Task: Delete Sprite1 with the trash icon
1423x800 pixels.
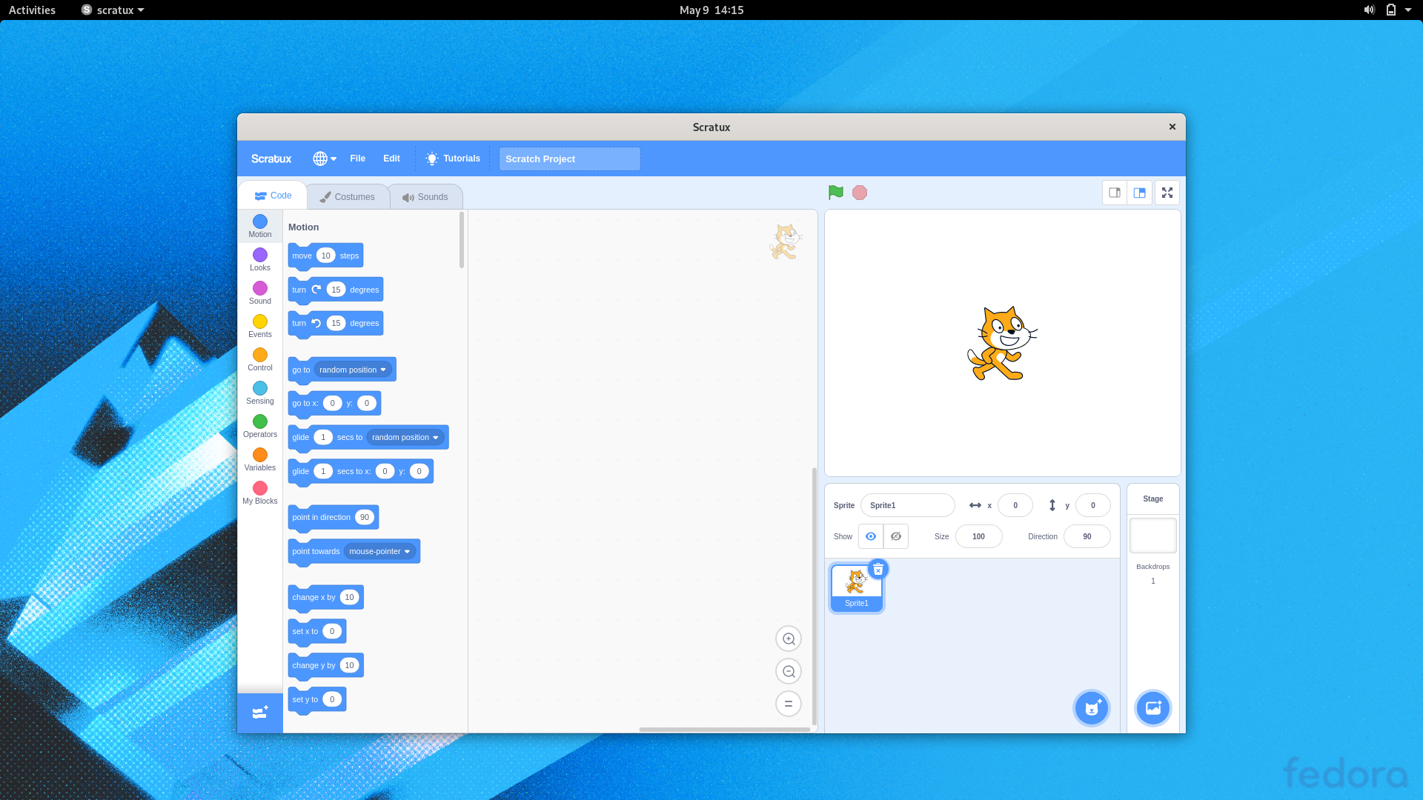Action: [878, 569]
